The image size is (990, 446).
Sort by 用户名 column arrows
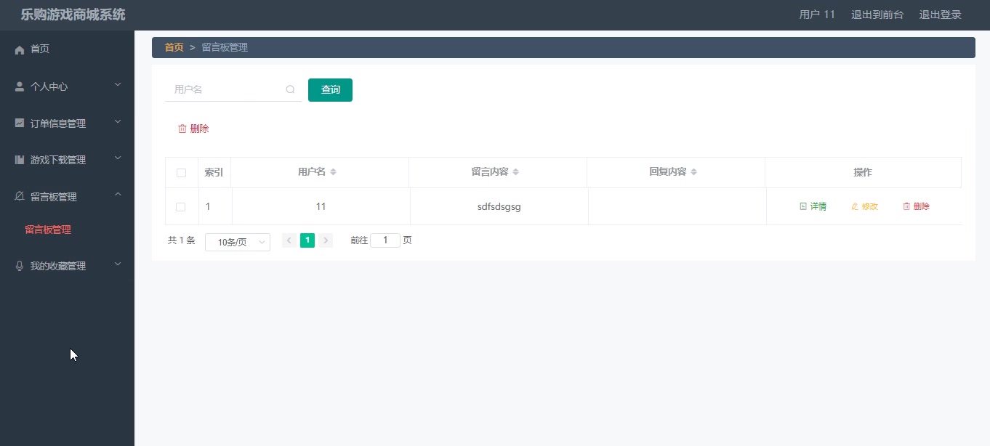[x=333, y=172]
